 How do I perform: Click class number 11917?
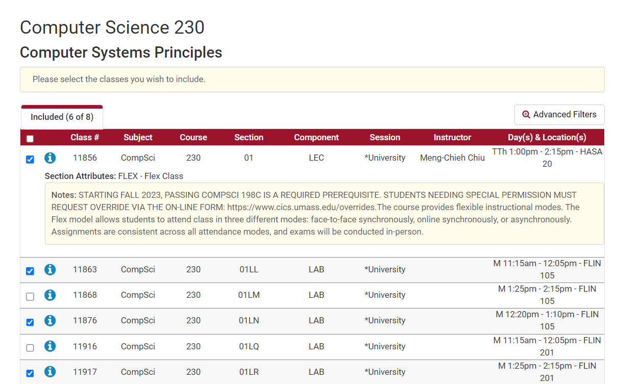point(85,372)
